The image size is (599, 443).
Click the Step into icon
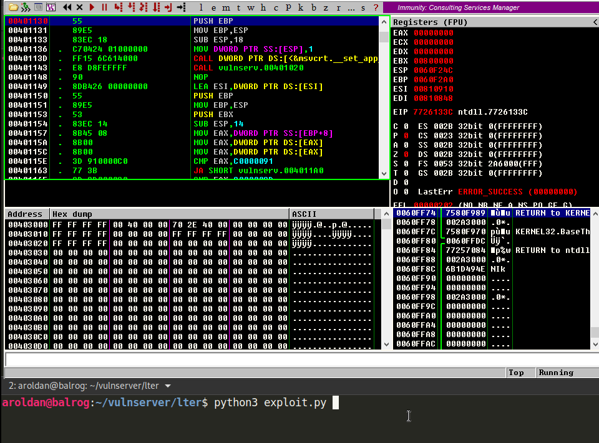(119, 7)
